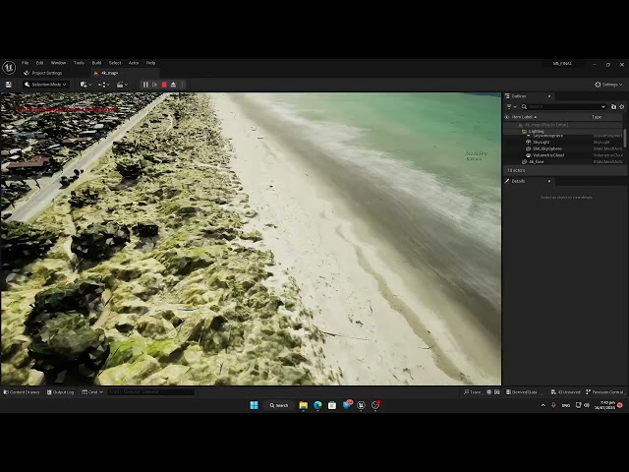The width and height of the screenshot is (629, 472).
Task: Sort by Item Label column
Action: (x=524, y=117)
